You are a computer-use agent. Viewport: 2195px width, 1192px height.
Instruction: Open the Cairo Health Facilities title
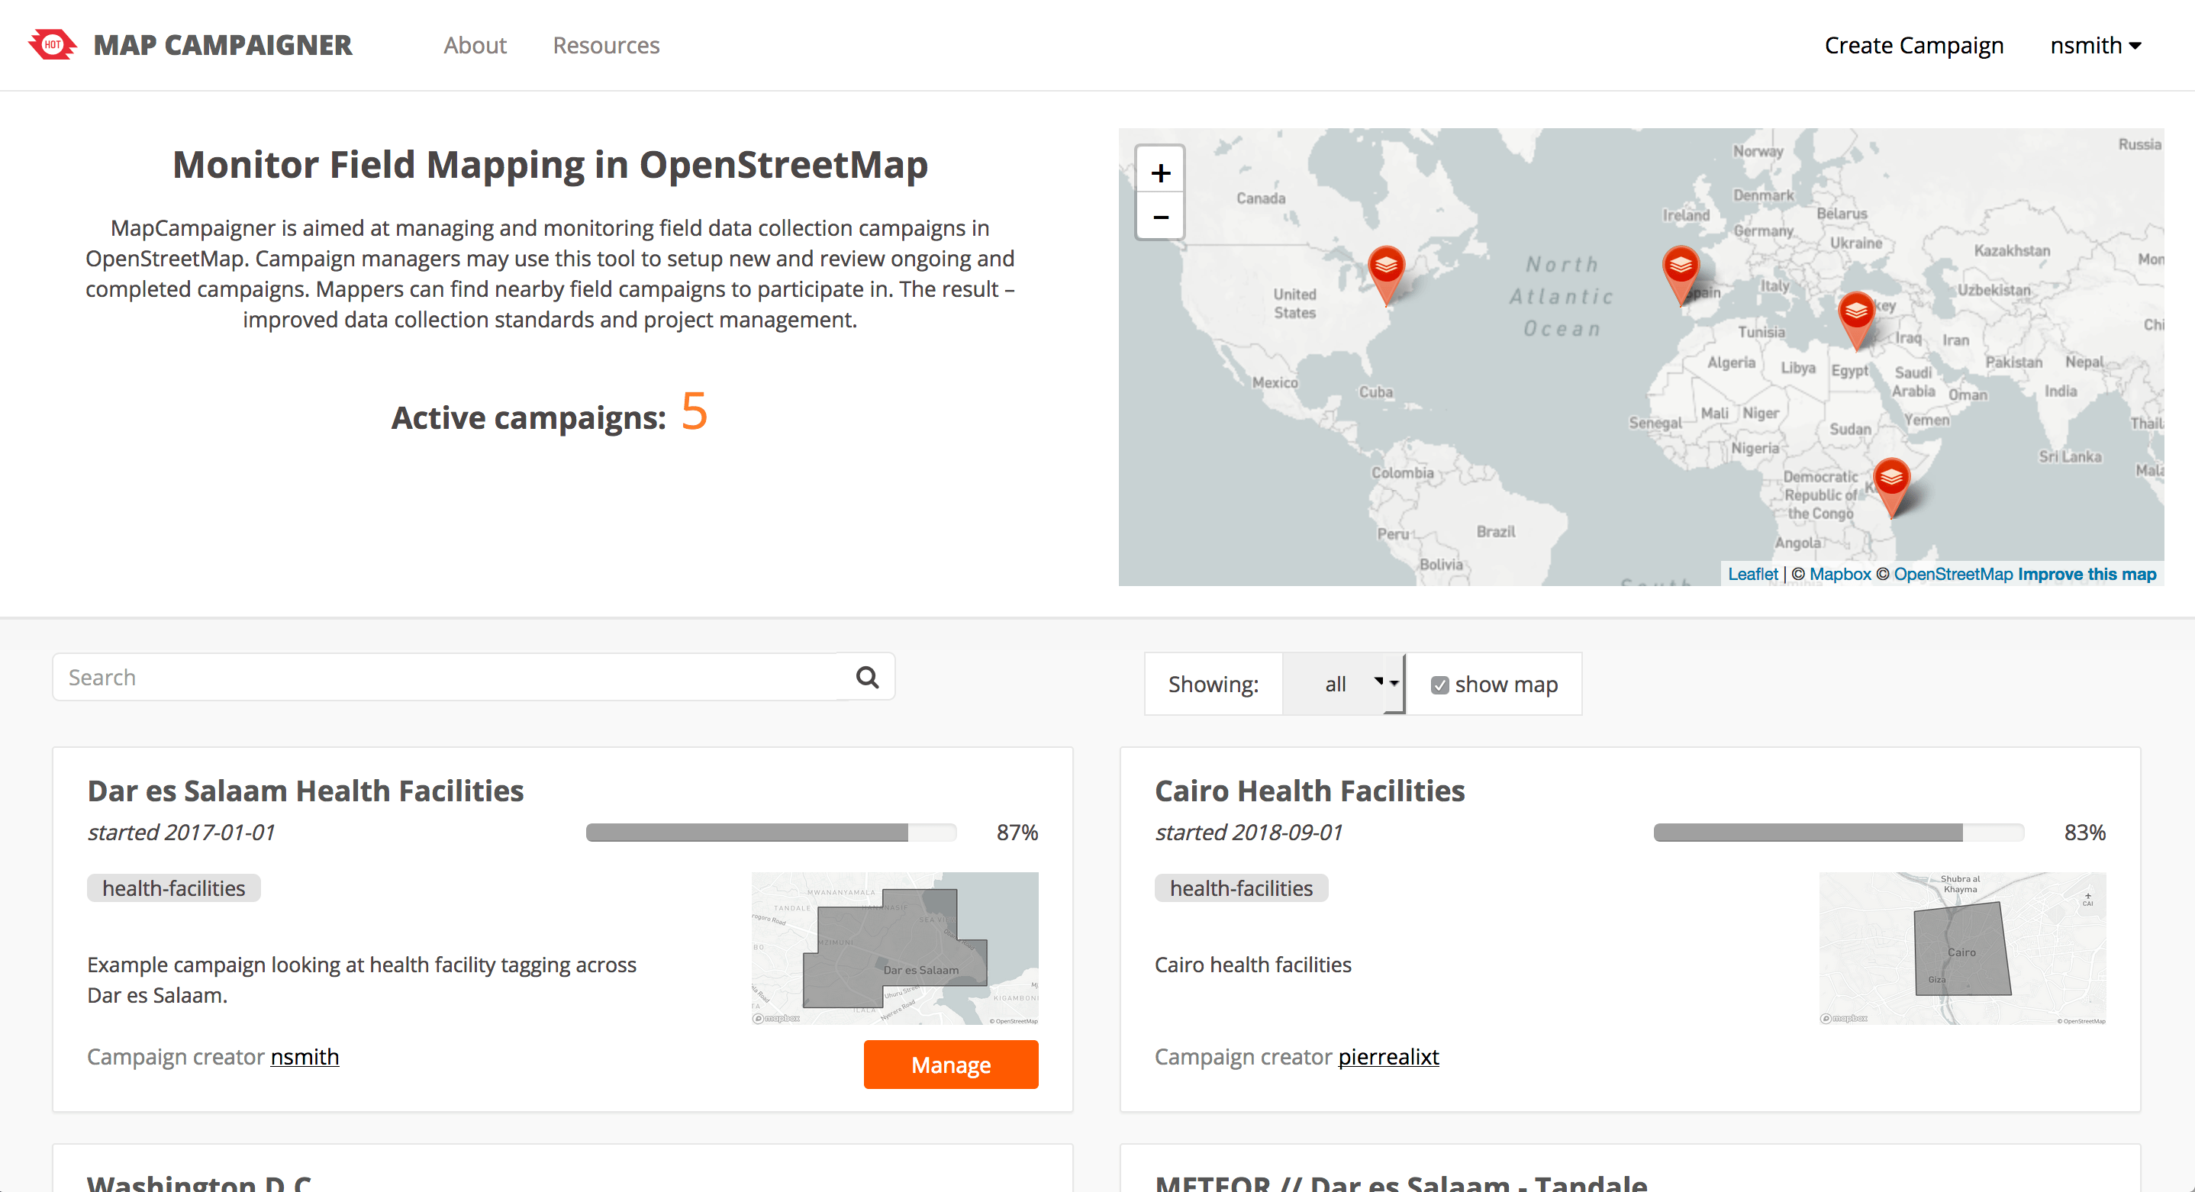[x=1310, y=791]
